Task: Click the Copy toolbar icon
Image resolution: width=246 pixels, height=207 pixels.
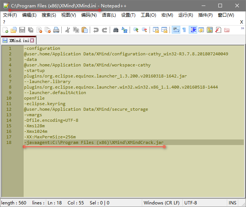Action: click(76, 30)
